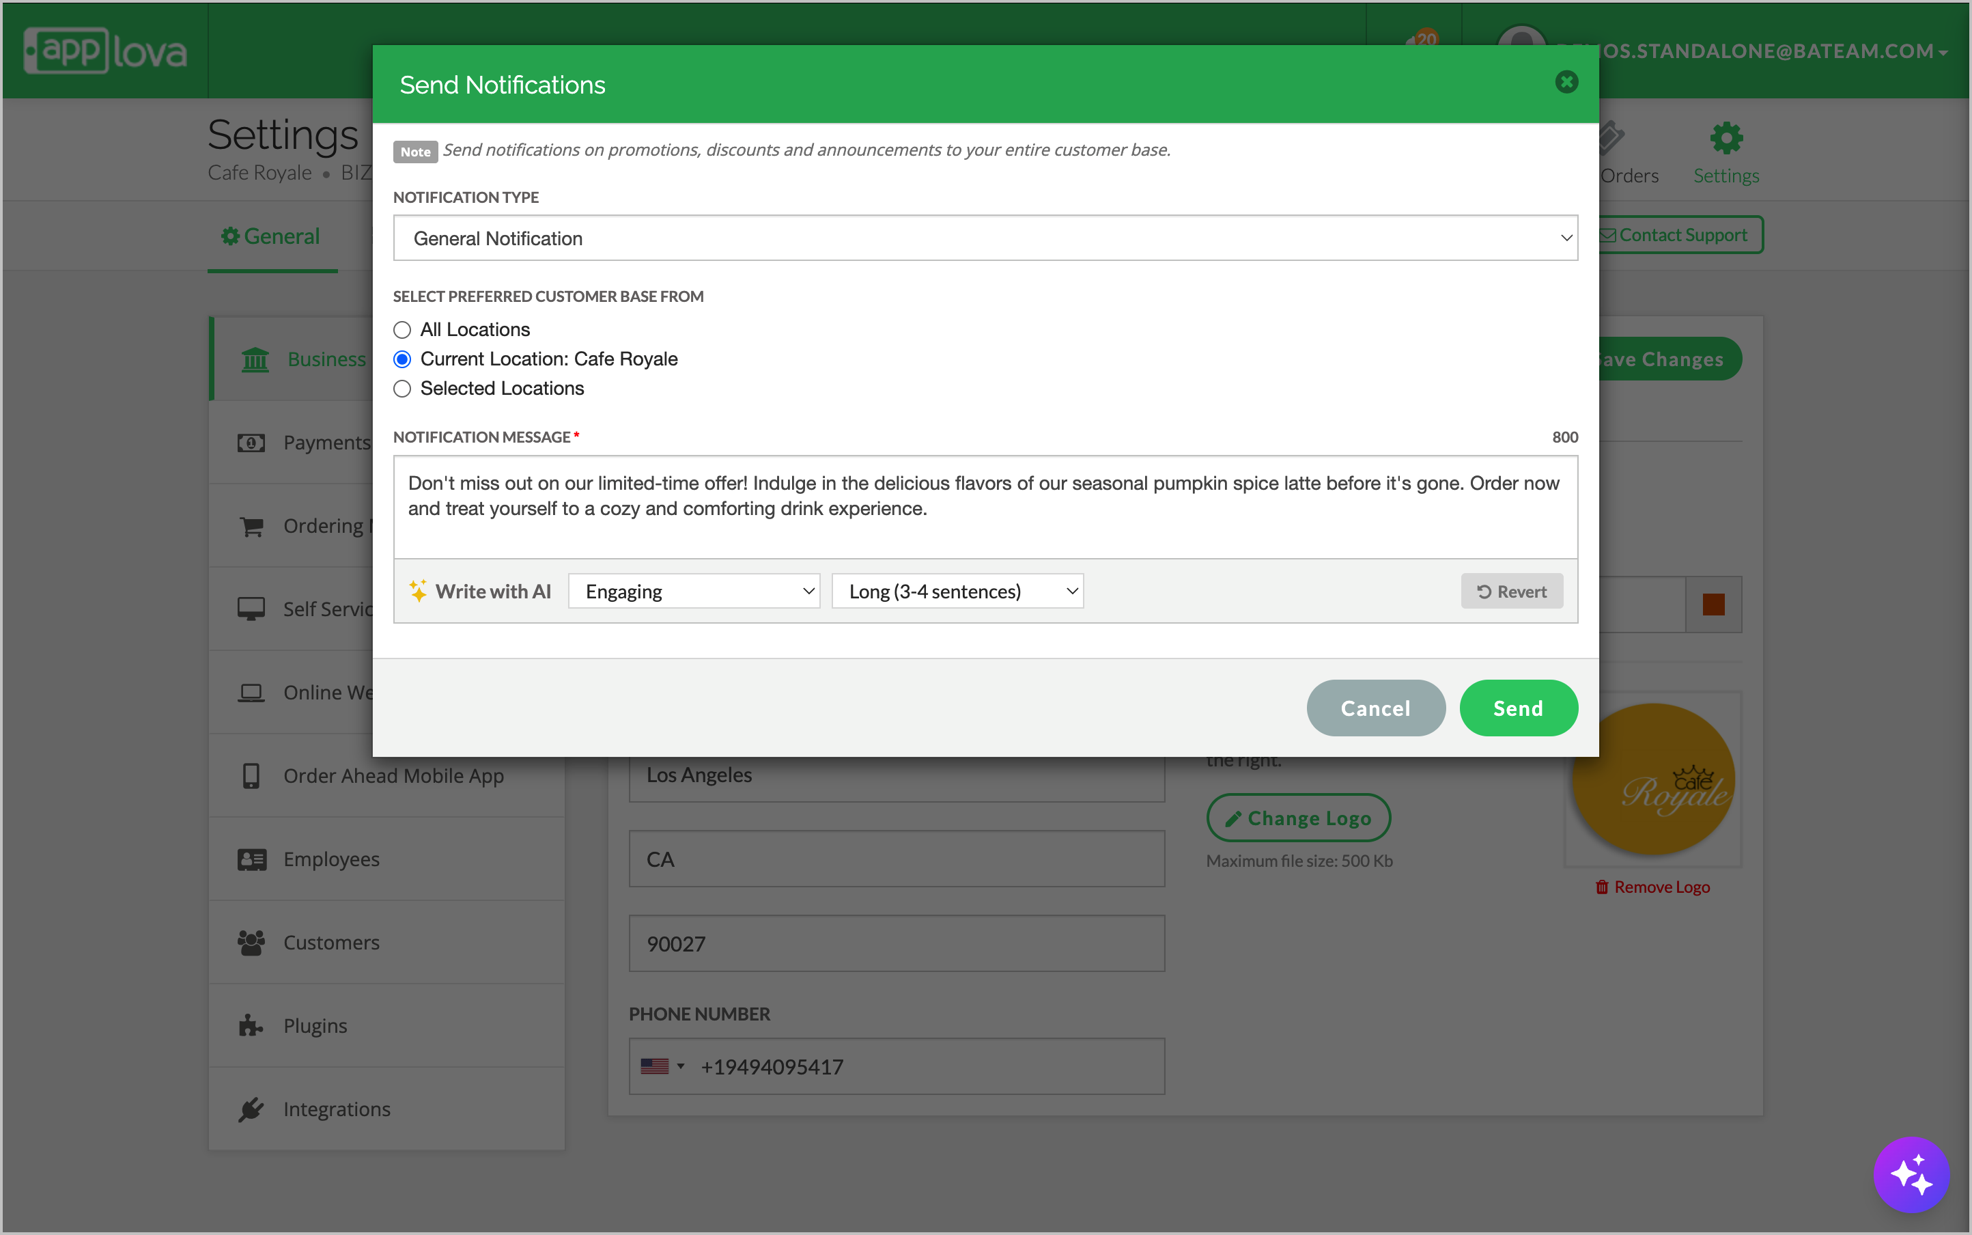The width and height of the screenshot is (1972, 1235).
Task: Select Current Location: Cafe Royale option
Action: (x=402, y=359)
